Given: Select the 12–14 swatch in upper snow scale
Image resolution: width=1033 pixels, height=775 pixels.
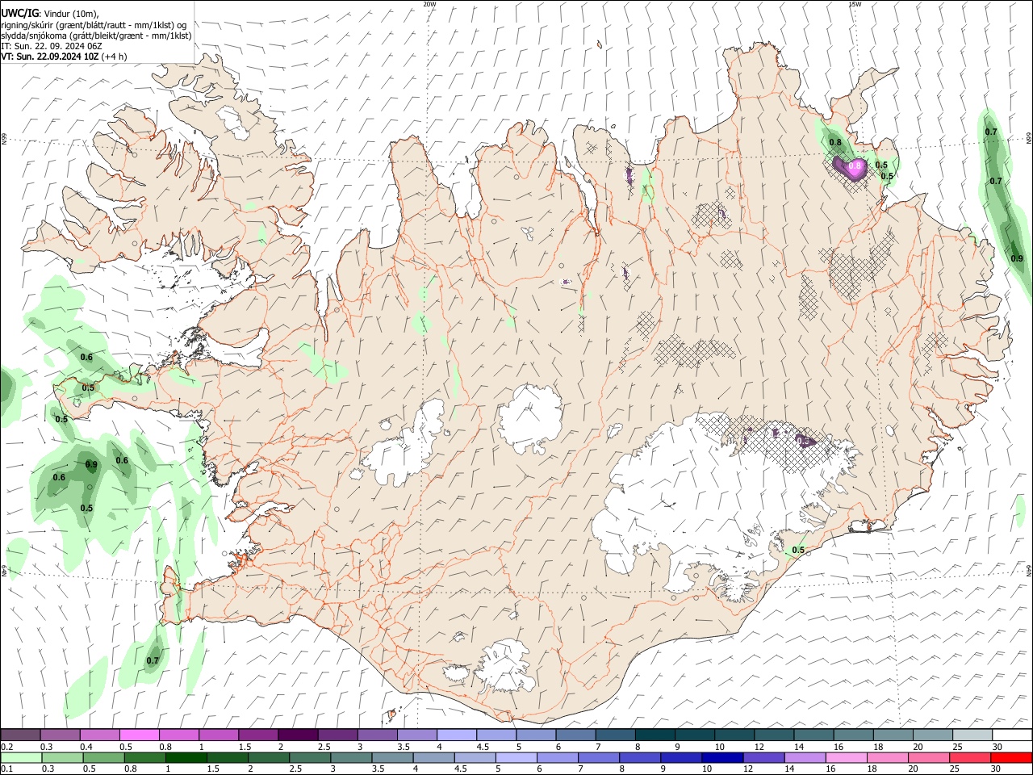Looking at the screenshot, I should click(774, 735).
